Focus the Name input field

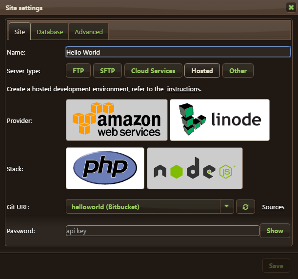pos(179,52)
